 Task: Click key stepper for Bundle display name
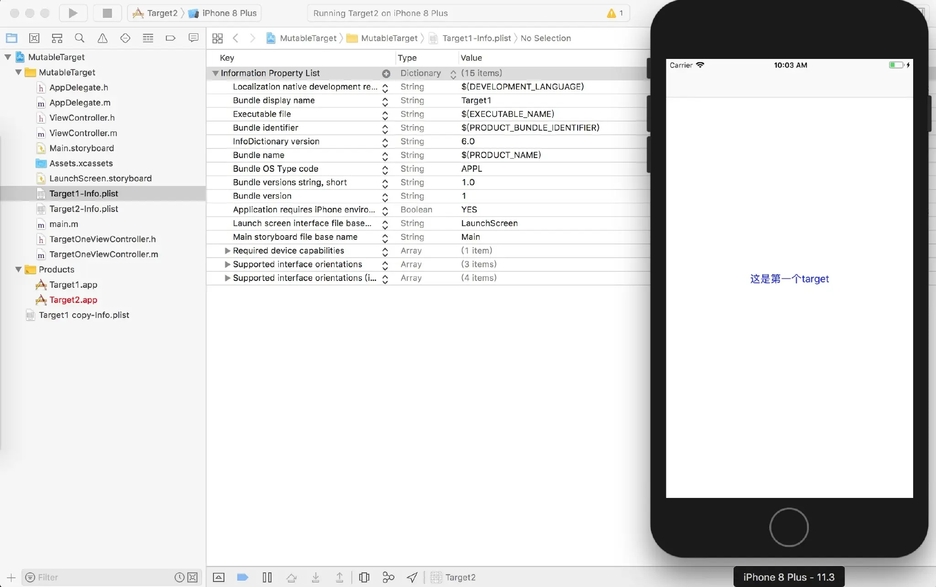click(x=385, y=101)
